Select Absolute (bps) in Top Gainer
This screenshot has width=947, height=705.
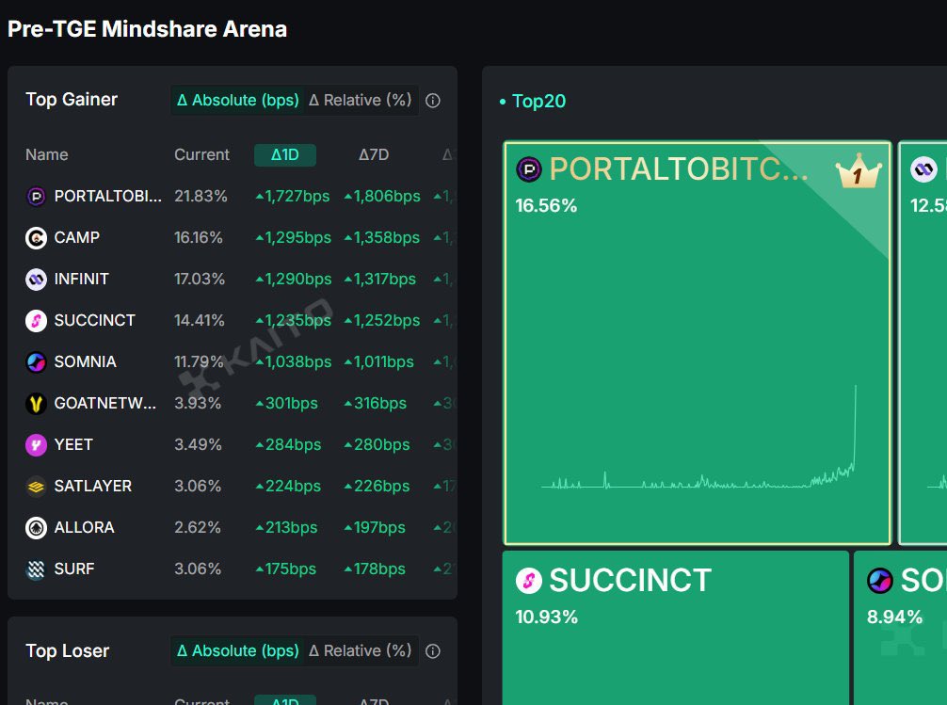pyautogui.click(x=238, y=101)
